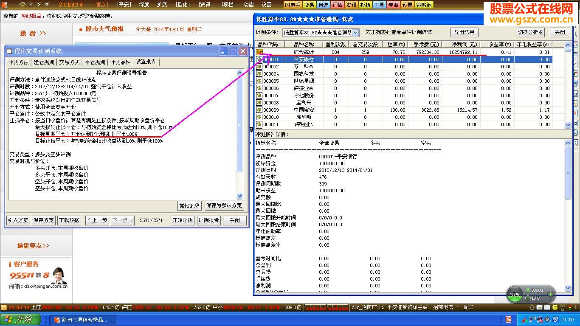Open the 操盘 sidebar link
580x326 pixels.
coord(33,33)
